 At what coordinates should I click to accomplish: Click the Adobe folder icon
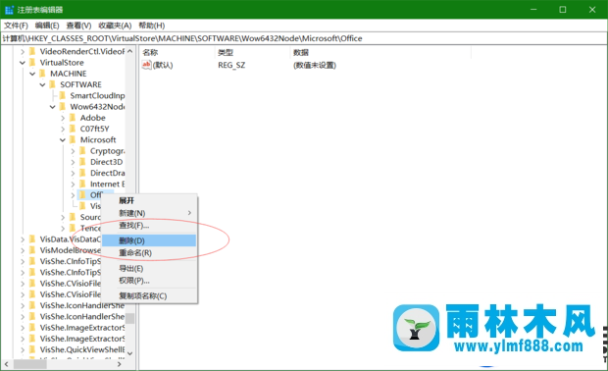click(x=73, y=118)
